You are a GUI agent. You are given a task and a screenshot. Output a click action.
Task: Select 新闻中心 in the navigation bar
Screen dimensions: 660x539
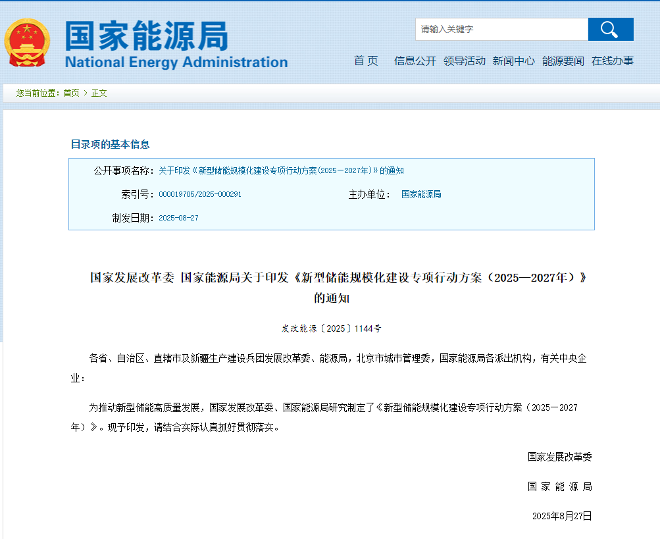(513, 61)
